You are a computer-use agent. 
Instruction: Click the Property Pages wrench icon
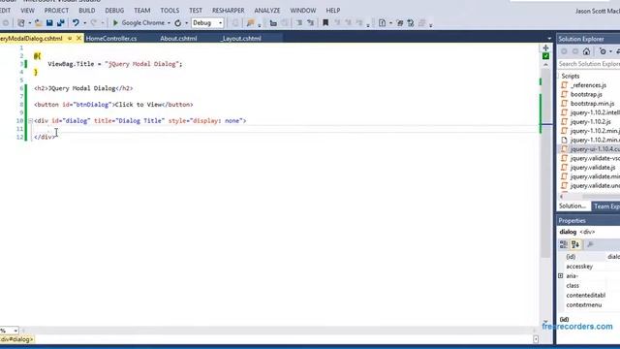(x=590, y=244)
